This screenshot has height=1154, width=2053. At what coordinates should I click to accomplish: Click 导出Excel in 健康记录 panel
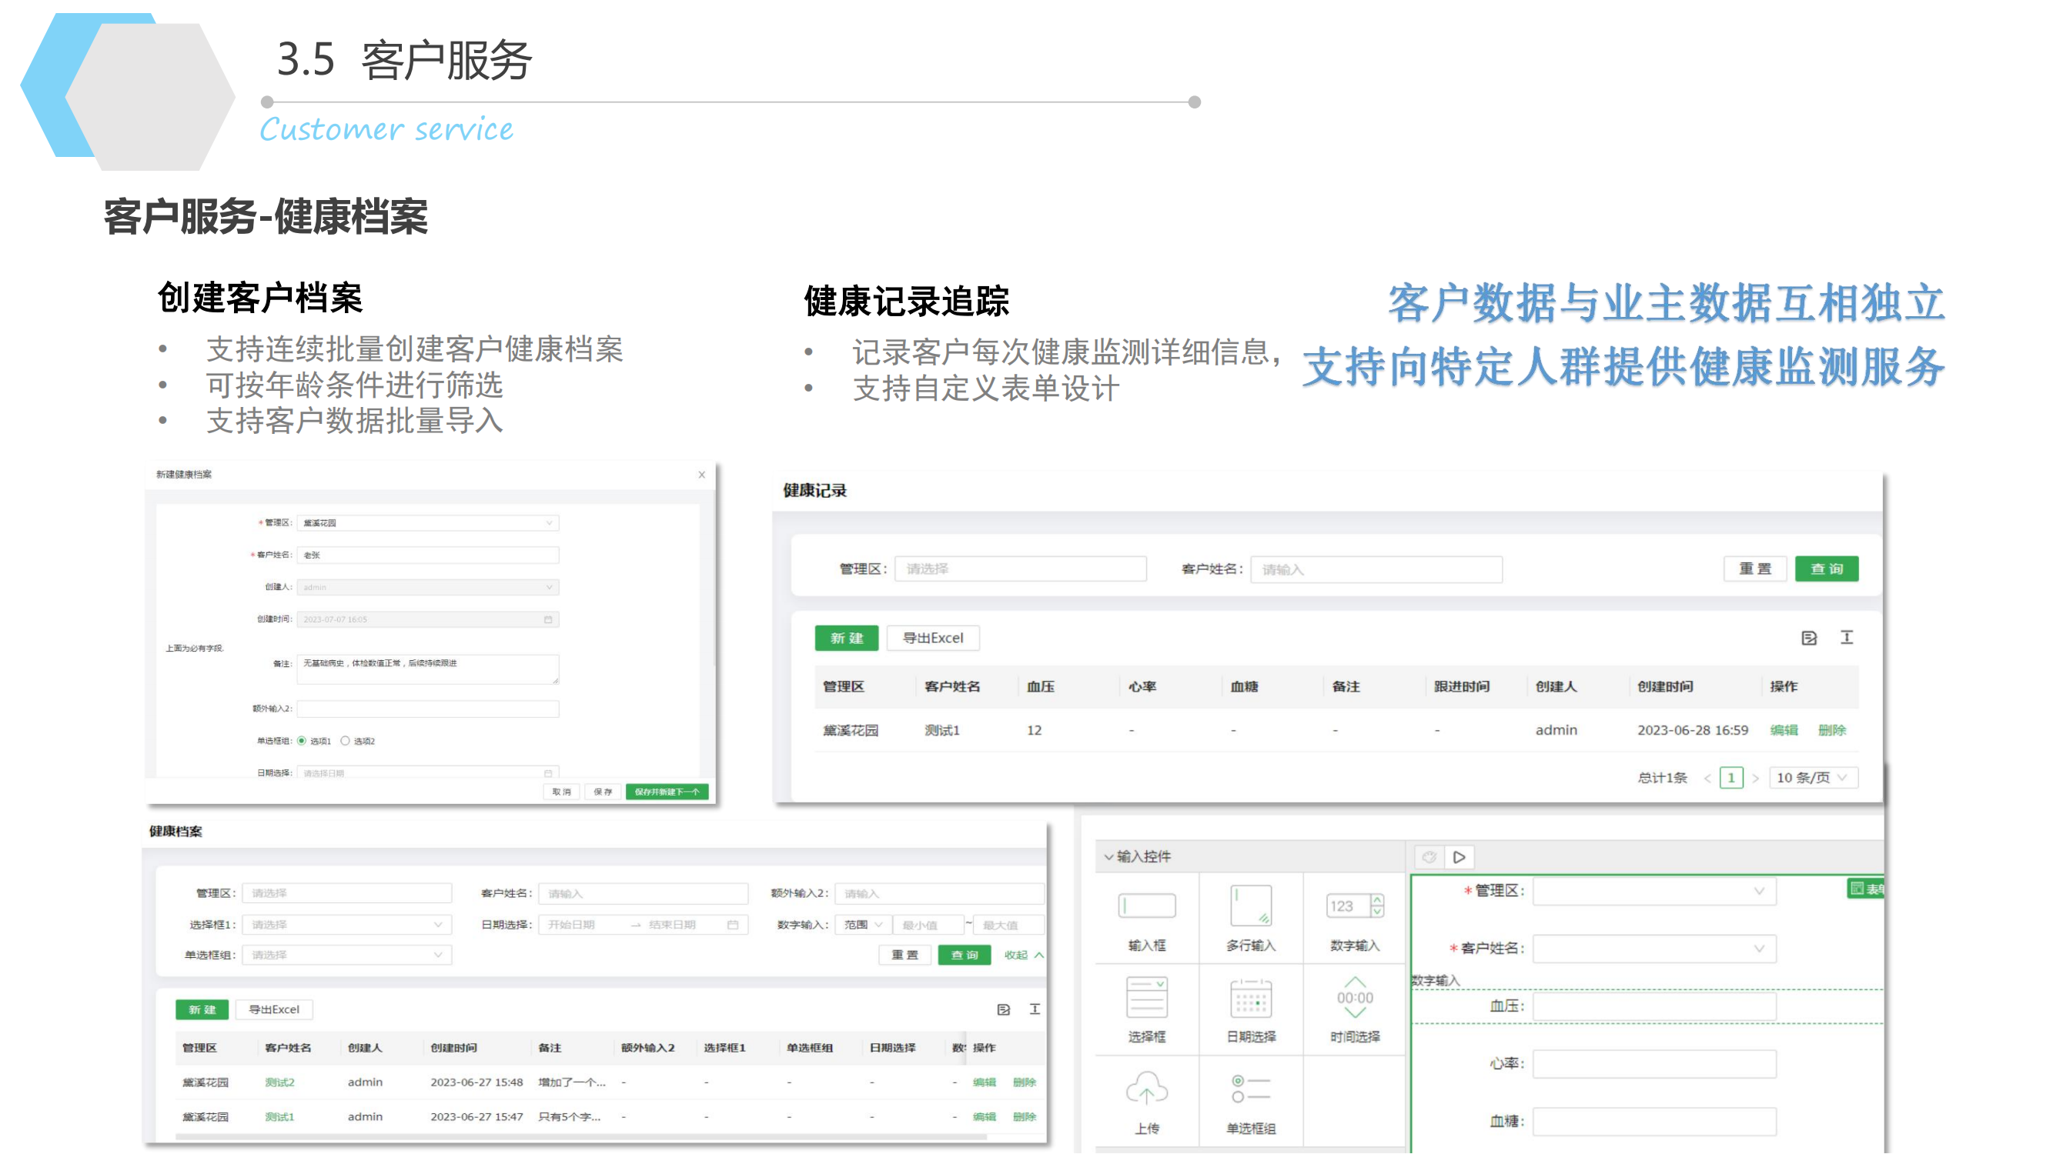click(932, 638)
